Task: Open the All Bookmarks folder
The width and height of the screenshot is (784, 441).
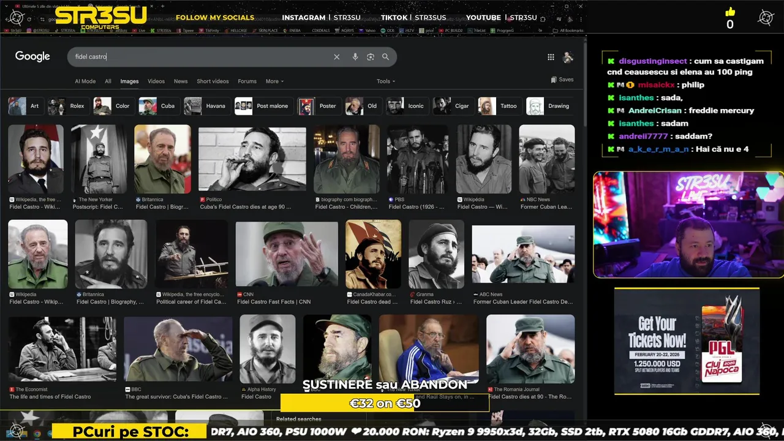Action: [x=568, y=30]
